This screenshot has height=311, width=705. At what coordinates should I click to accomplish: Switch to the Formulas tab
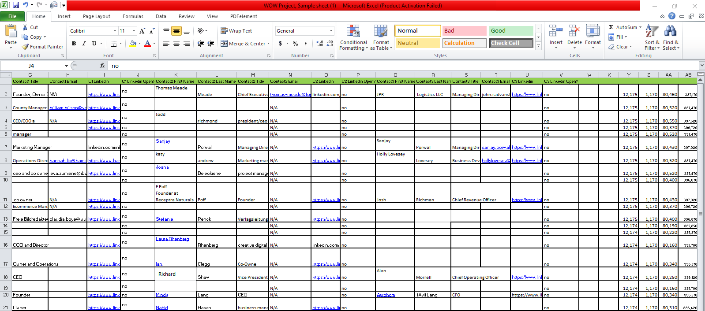click(x=133, y=16)
